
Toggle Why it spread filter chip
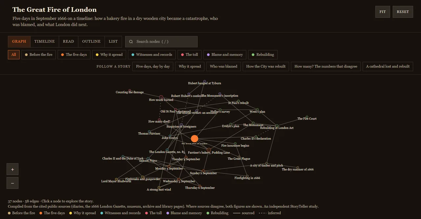click(x=109, y=55)
